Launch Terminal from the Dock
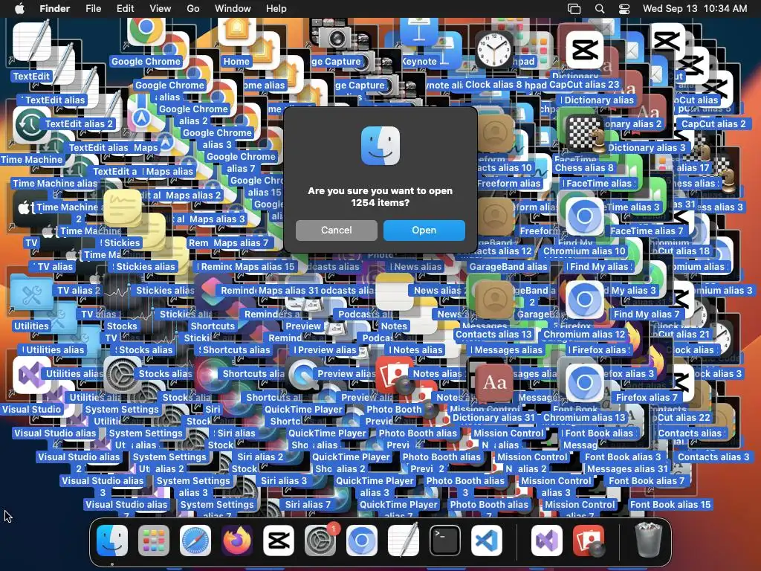 (445, 541)
